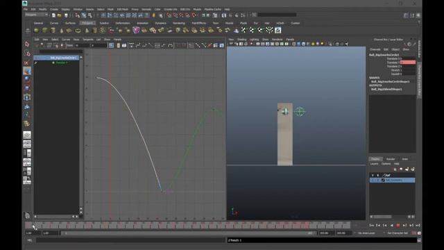444x250 pixels.
Task: Click go to start of playback
Action: point(372,225)
